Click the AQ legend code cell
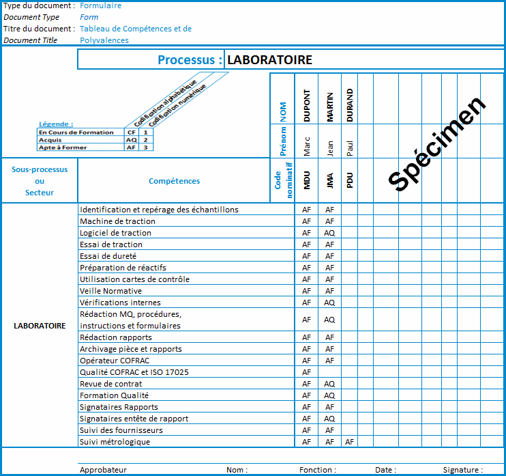Viewport: 506px width, 476px height. [132, 140]
